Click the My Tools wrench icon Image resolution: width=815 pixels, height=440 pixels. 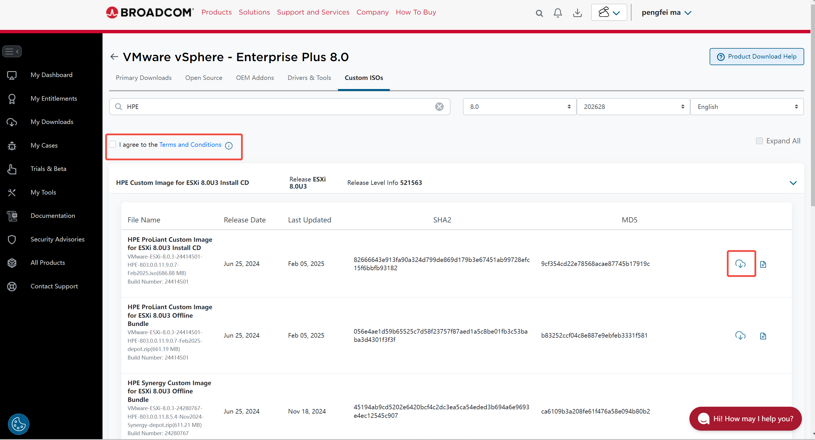click(x=12, y=193)
